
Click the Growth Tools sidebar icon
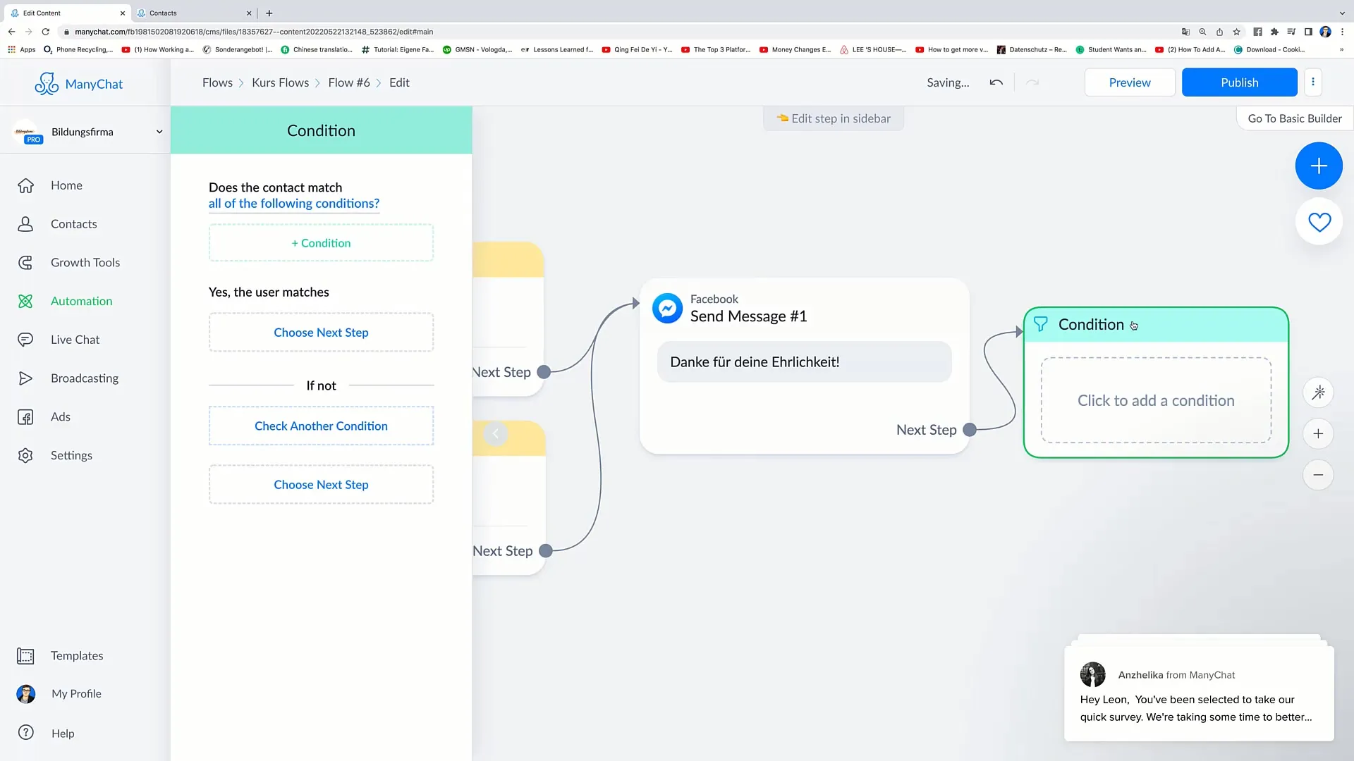[x=25, y=263]
